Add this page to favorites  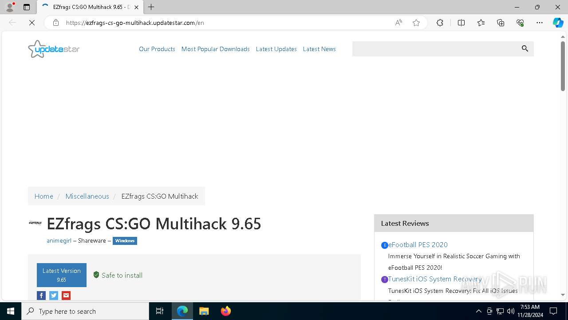coord(416,23)
